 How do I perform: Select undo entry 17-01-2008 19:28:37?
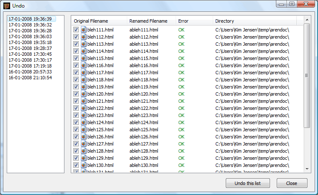(30, 48)
